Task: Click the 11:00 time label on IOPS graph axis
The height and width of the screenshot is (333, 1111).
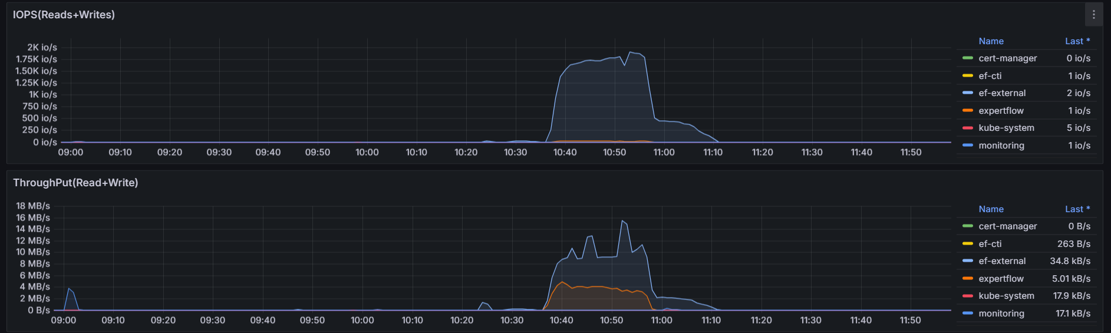Action: (664, 152)
